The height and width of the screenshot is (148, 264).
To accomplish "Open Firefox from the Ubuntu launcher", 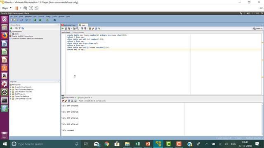I will 5,36.
